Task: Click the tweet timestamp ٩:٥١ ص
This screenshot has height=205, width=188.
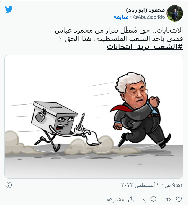Action: (174, 185)
